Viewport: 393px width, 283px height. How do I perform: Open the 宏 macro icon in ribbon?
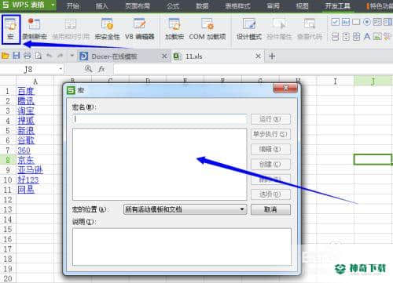pyautogui.click(x=11, y=29)
